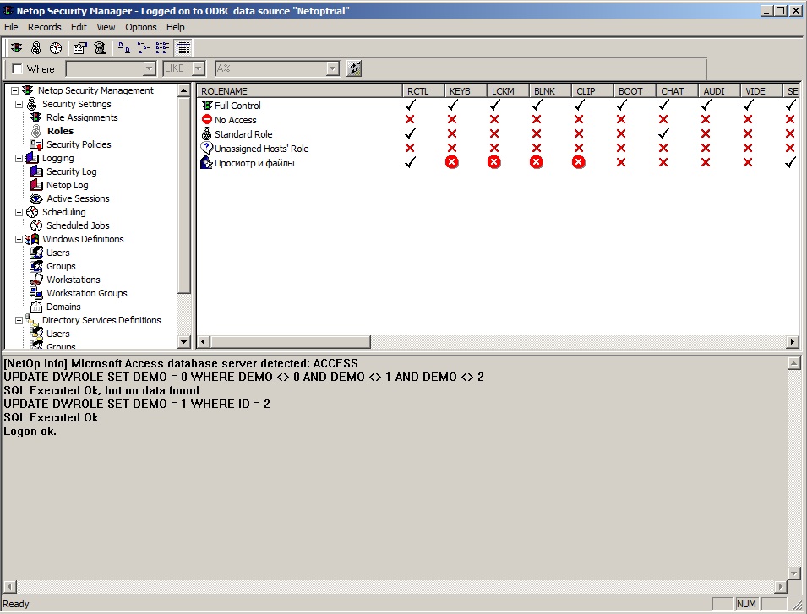Click the Workstations icon in tree
The image size is (807, 614).
36,280
